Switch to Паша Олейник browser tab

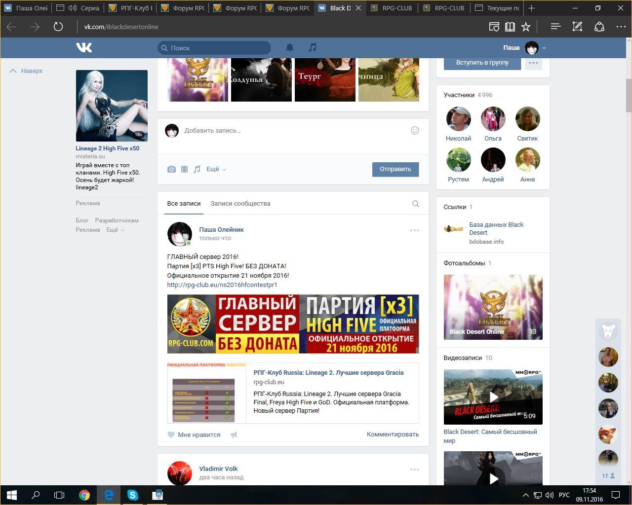pos(26,8)
